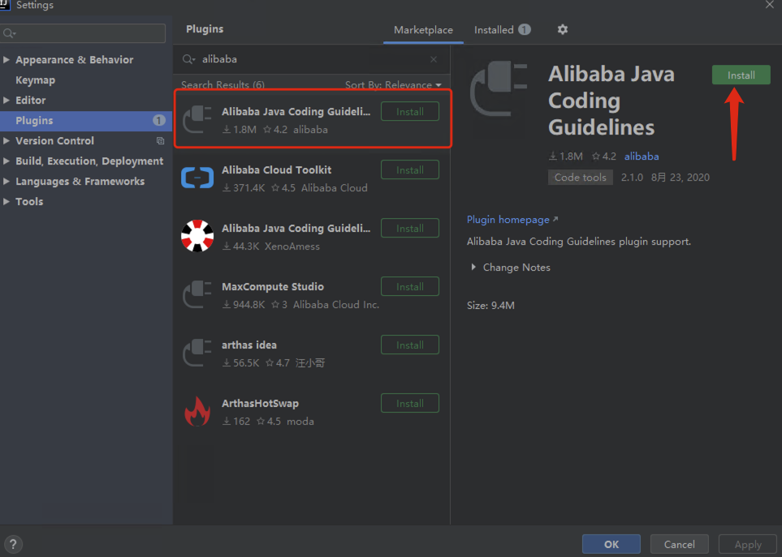Clear the alibaba search text
The width and height of the screenshot is (782, 557).
[434, 59]
